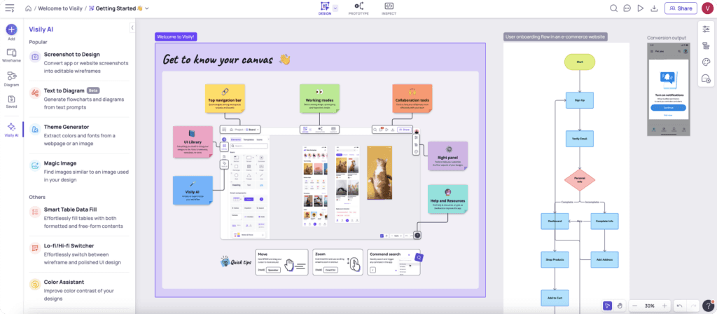Open the bottom right panel icon

coord(706,78)
